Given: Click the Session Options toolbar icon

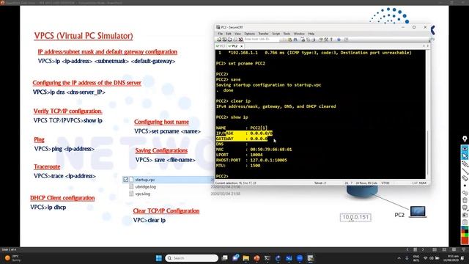Looking at the screenshot, I should 320,40.
